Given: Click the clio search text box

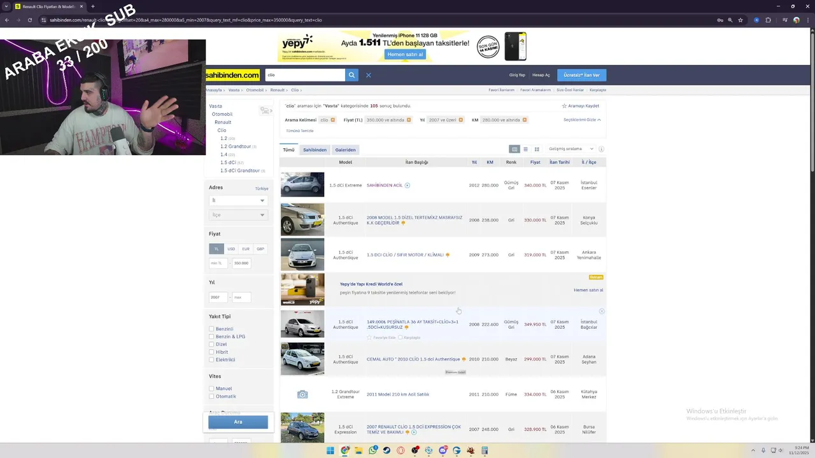Looking at the screenshot, I should [x=305, y=75].
